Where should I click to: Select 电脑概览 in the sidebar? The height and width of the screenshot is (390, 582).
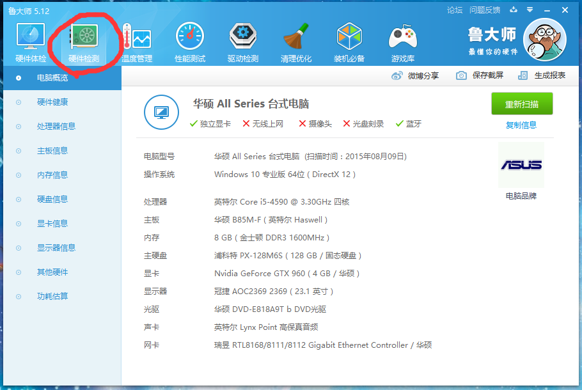point(63,78)
